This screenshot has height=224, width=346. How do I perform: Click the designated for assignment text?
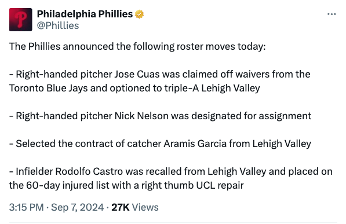[252, 116]
